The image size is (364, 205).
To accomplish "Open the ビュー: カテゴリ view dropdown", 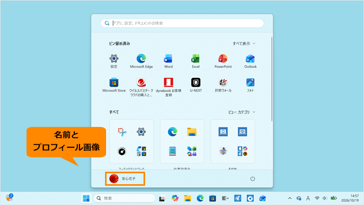I will 241,112.
